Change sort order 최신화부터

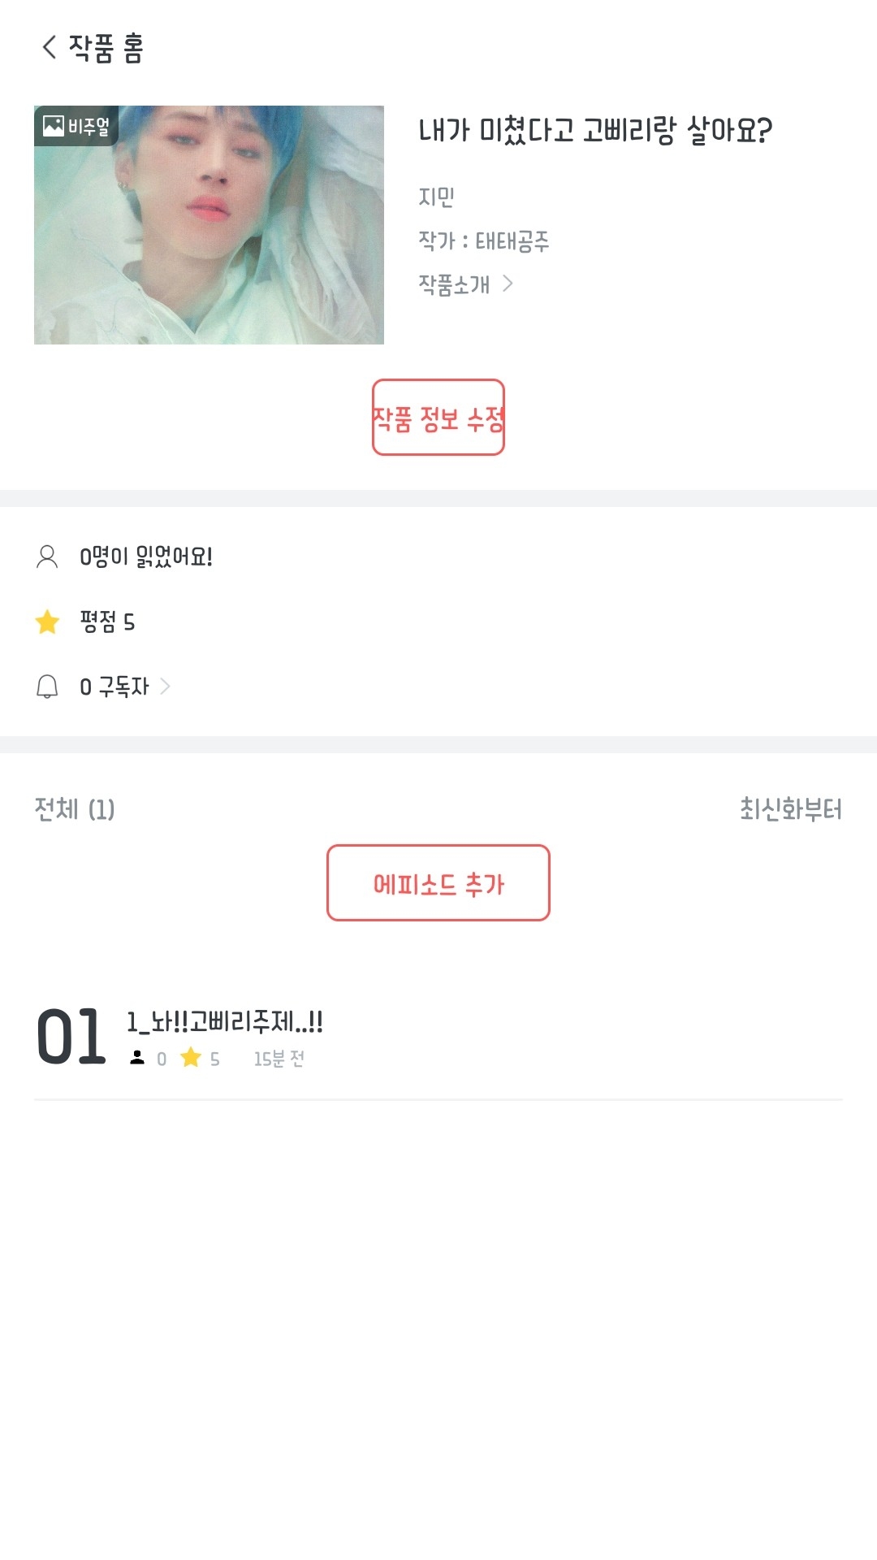[790, 809]
